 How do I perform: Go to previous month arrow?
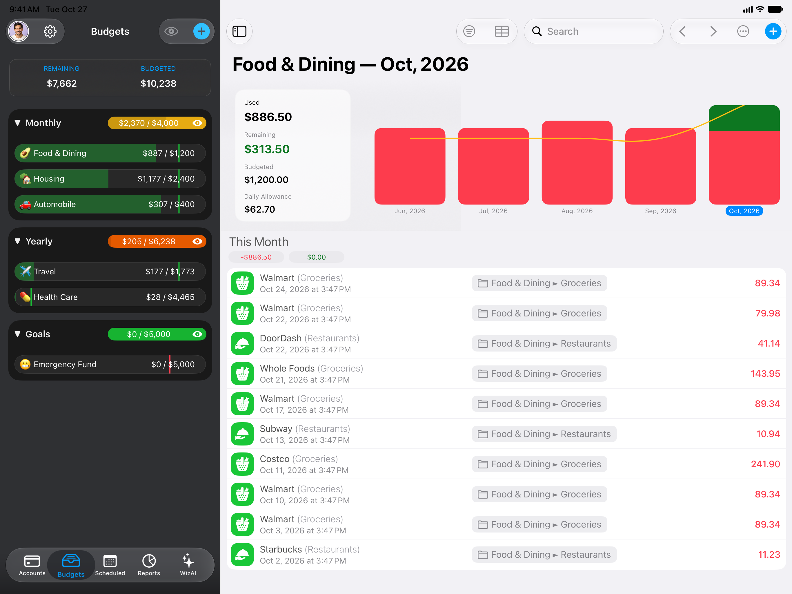(682, 32)
